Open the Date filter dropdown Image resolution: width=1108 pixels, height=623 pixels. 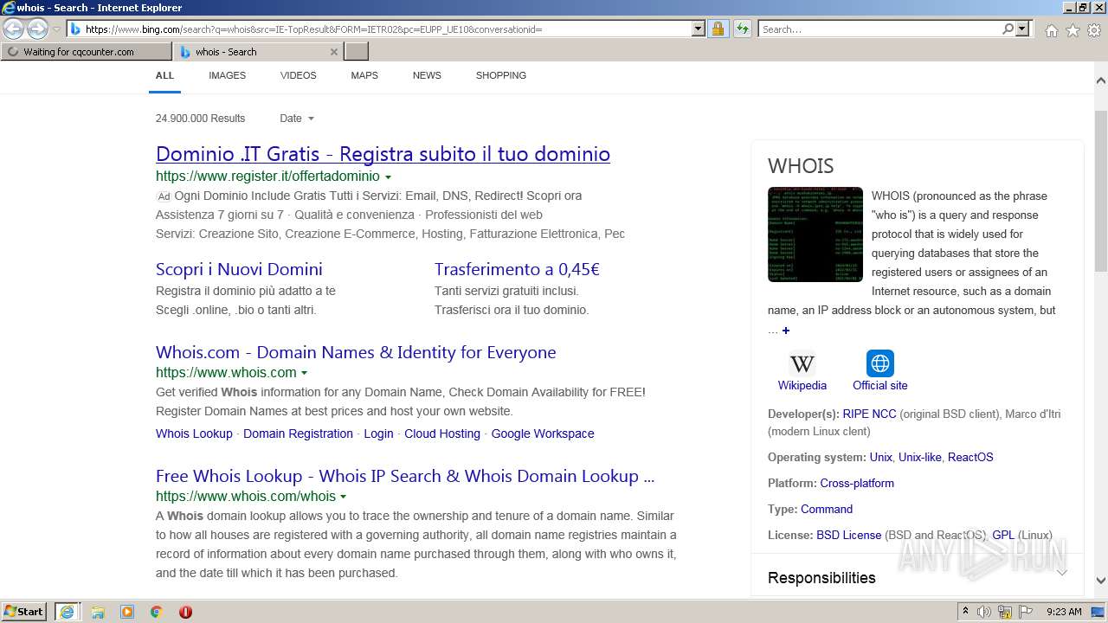pos(297,119)
